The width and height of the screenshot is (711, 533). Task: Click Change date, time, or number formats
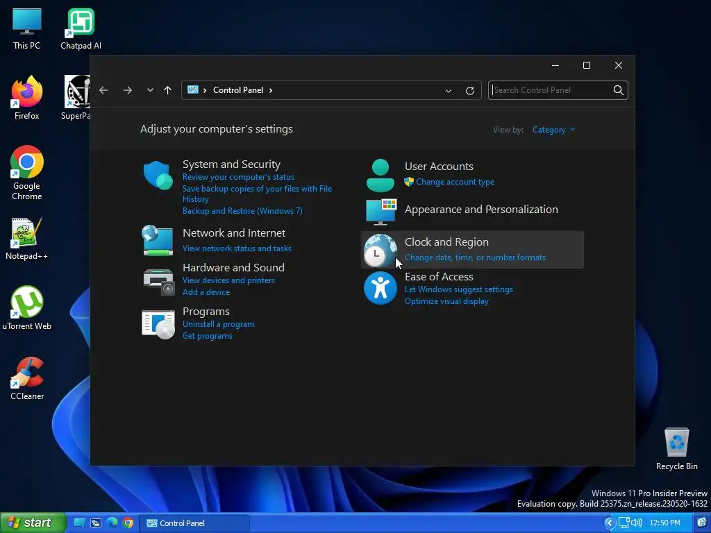click(475, 257)
